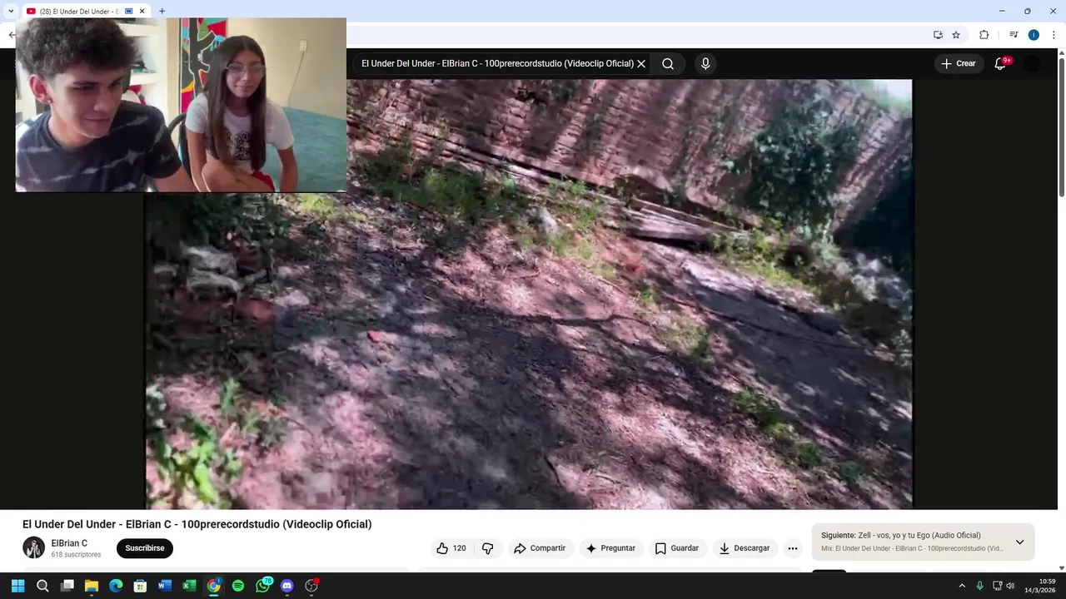The width and height of the screenshot is (1066, 599).
Task: Like the video with the thumbs-up icon
Action: 451,548
